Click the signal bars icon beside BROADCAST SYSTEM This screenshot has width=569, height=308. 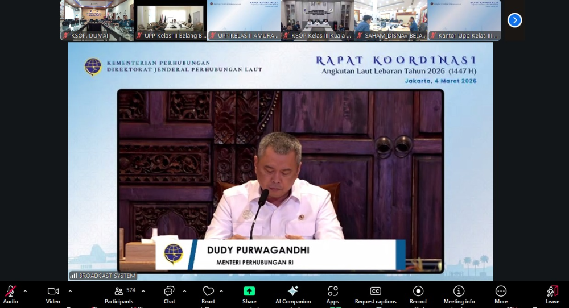click(x=73, y=276)
